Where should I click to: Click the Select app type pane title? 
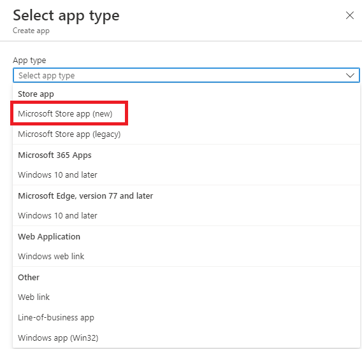click(66, 16)
